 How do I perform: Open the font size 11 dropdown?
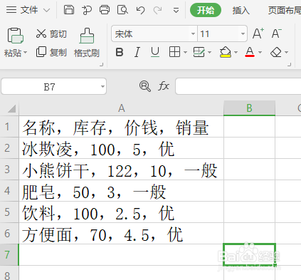coord(243,33)
